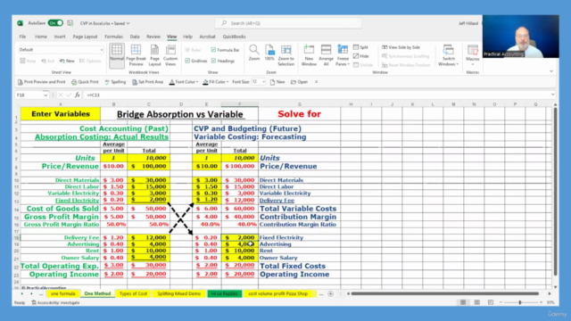Click Zoom to Selection
This screenshot has height=321, width=571.
285,55
